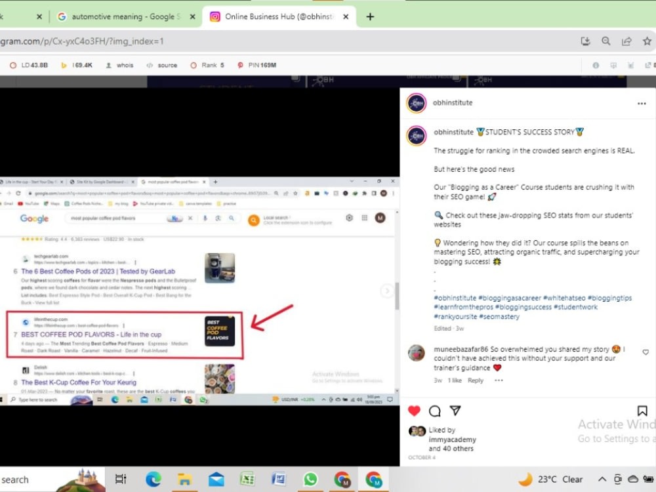Click Reply under muneebazafar86's comment
656x492 pixels.
(x=475, y=380)
